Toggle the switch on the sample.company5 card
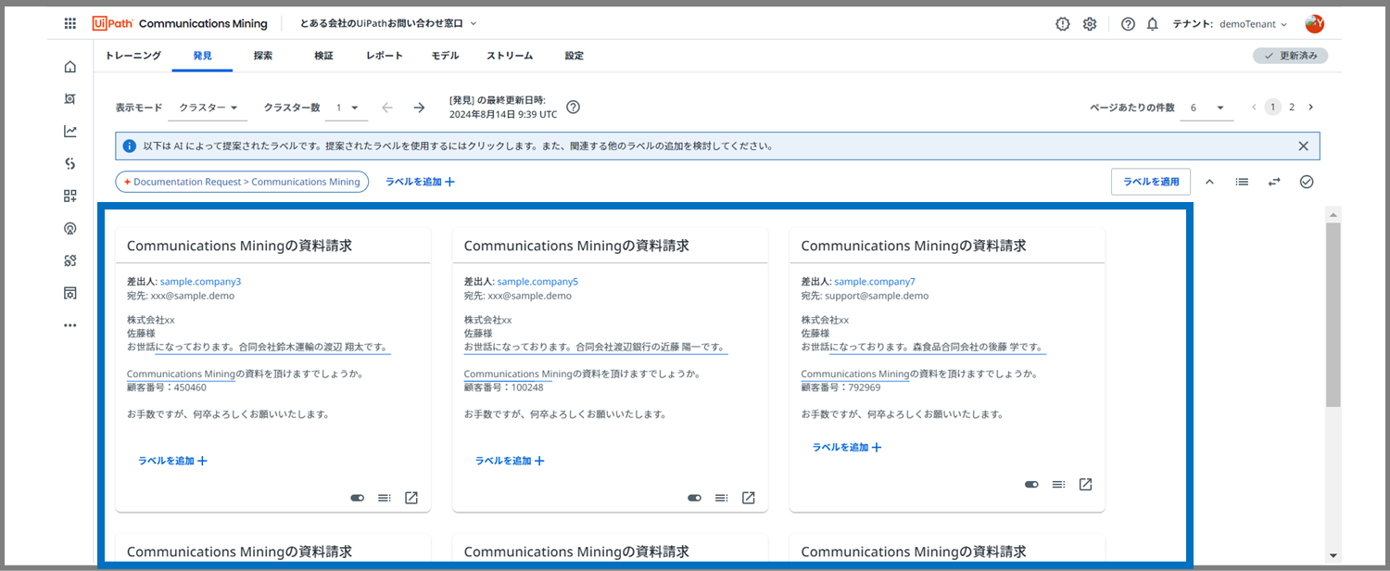 pyautogui.click(x=695, y=498)
